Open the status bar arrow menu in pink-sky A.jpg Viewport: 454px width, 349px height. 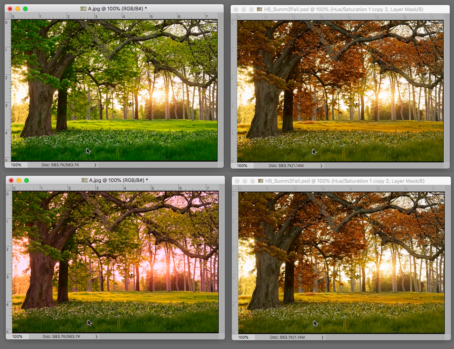[x=96, y=337]
